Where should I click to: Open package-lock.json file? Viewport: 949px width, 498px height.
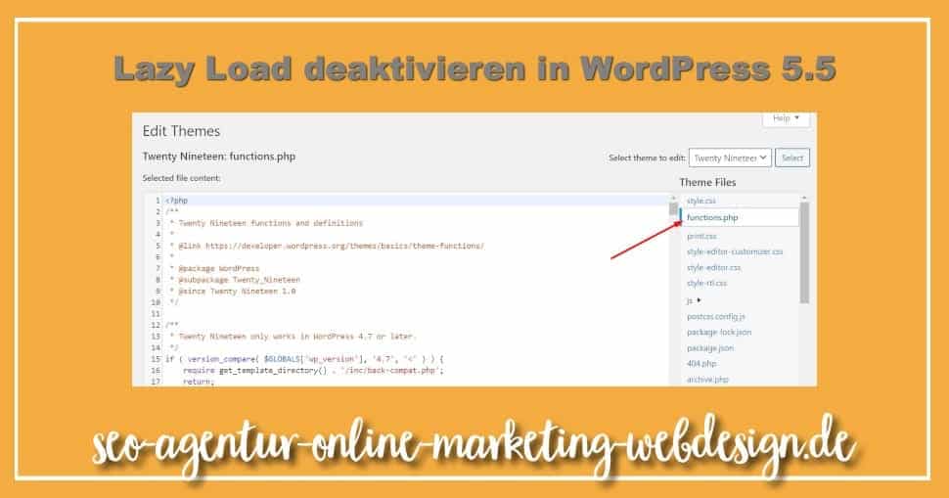click(x=718, y=333)
